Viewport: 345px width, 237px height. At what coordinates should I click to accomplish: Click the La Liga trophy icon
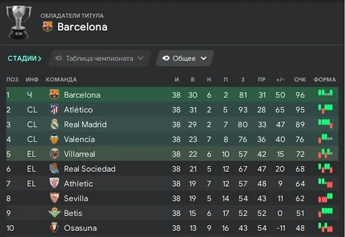(x=19, y=21)
